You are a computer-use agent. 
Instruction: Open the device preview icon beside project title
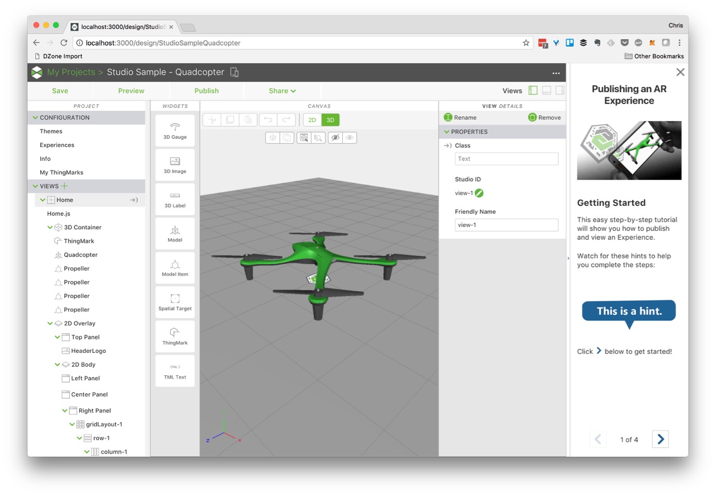coord(234,72)
